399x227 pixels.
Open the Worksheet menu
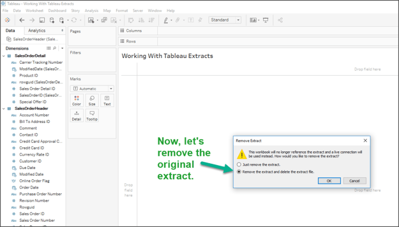[35, 10]
